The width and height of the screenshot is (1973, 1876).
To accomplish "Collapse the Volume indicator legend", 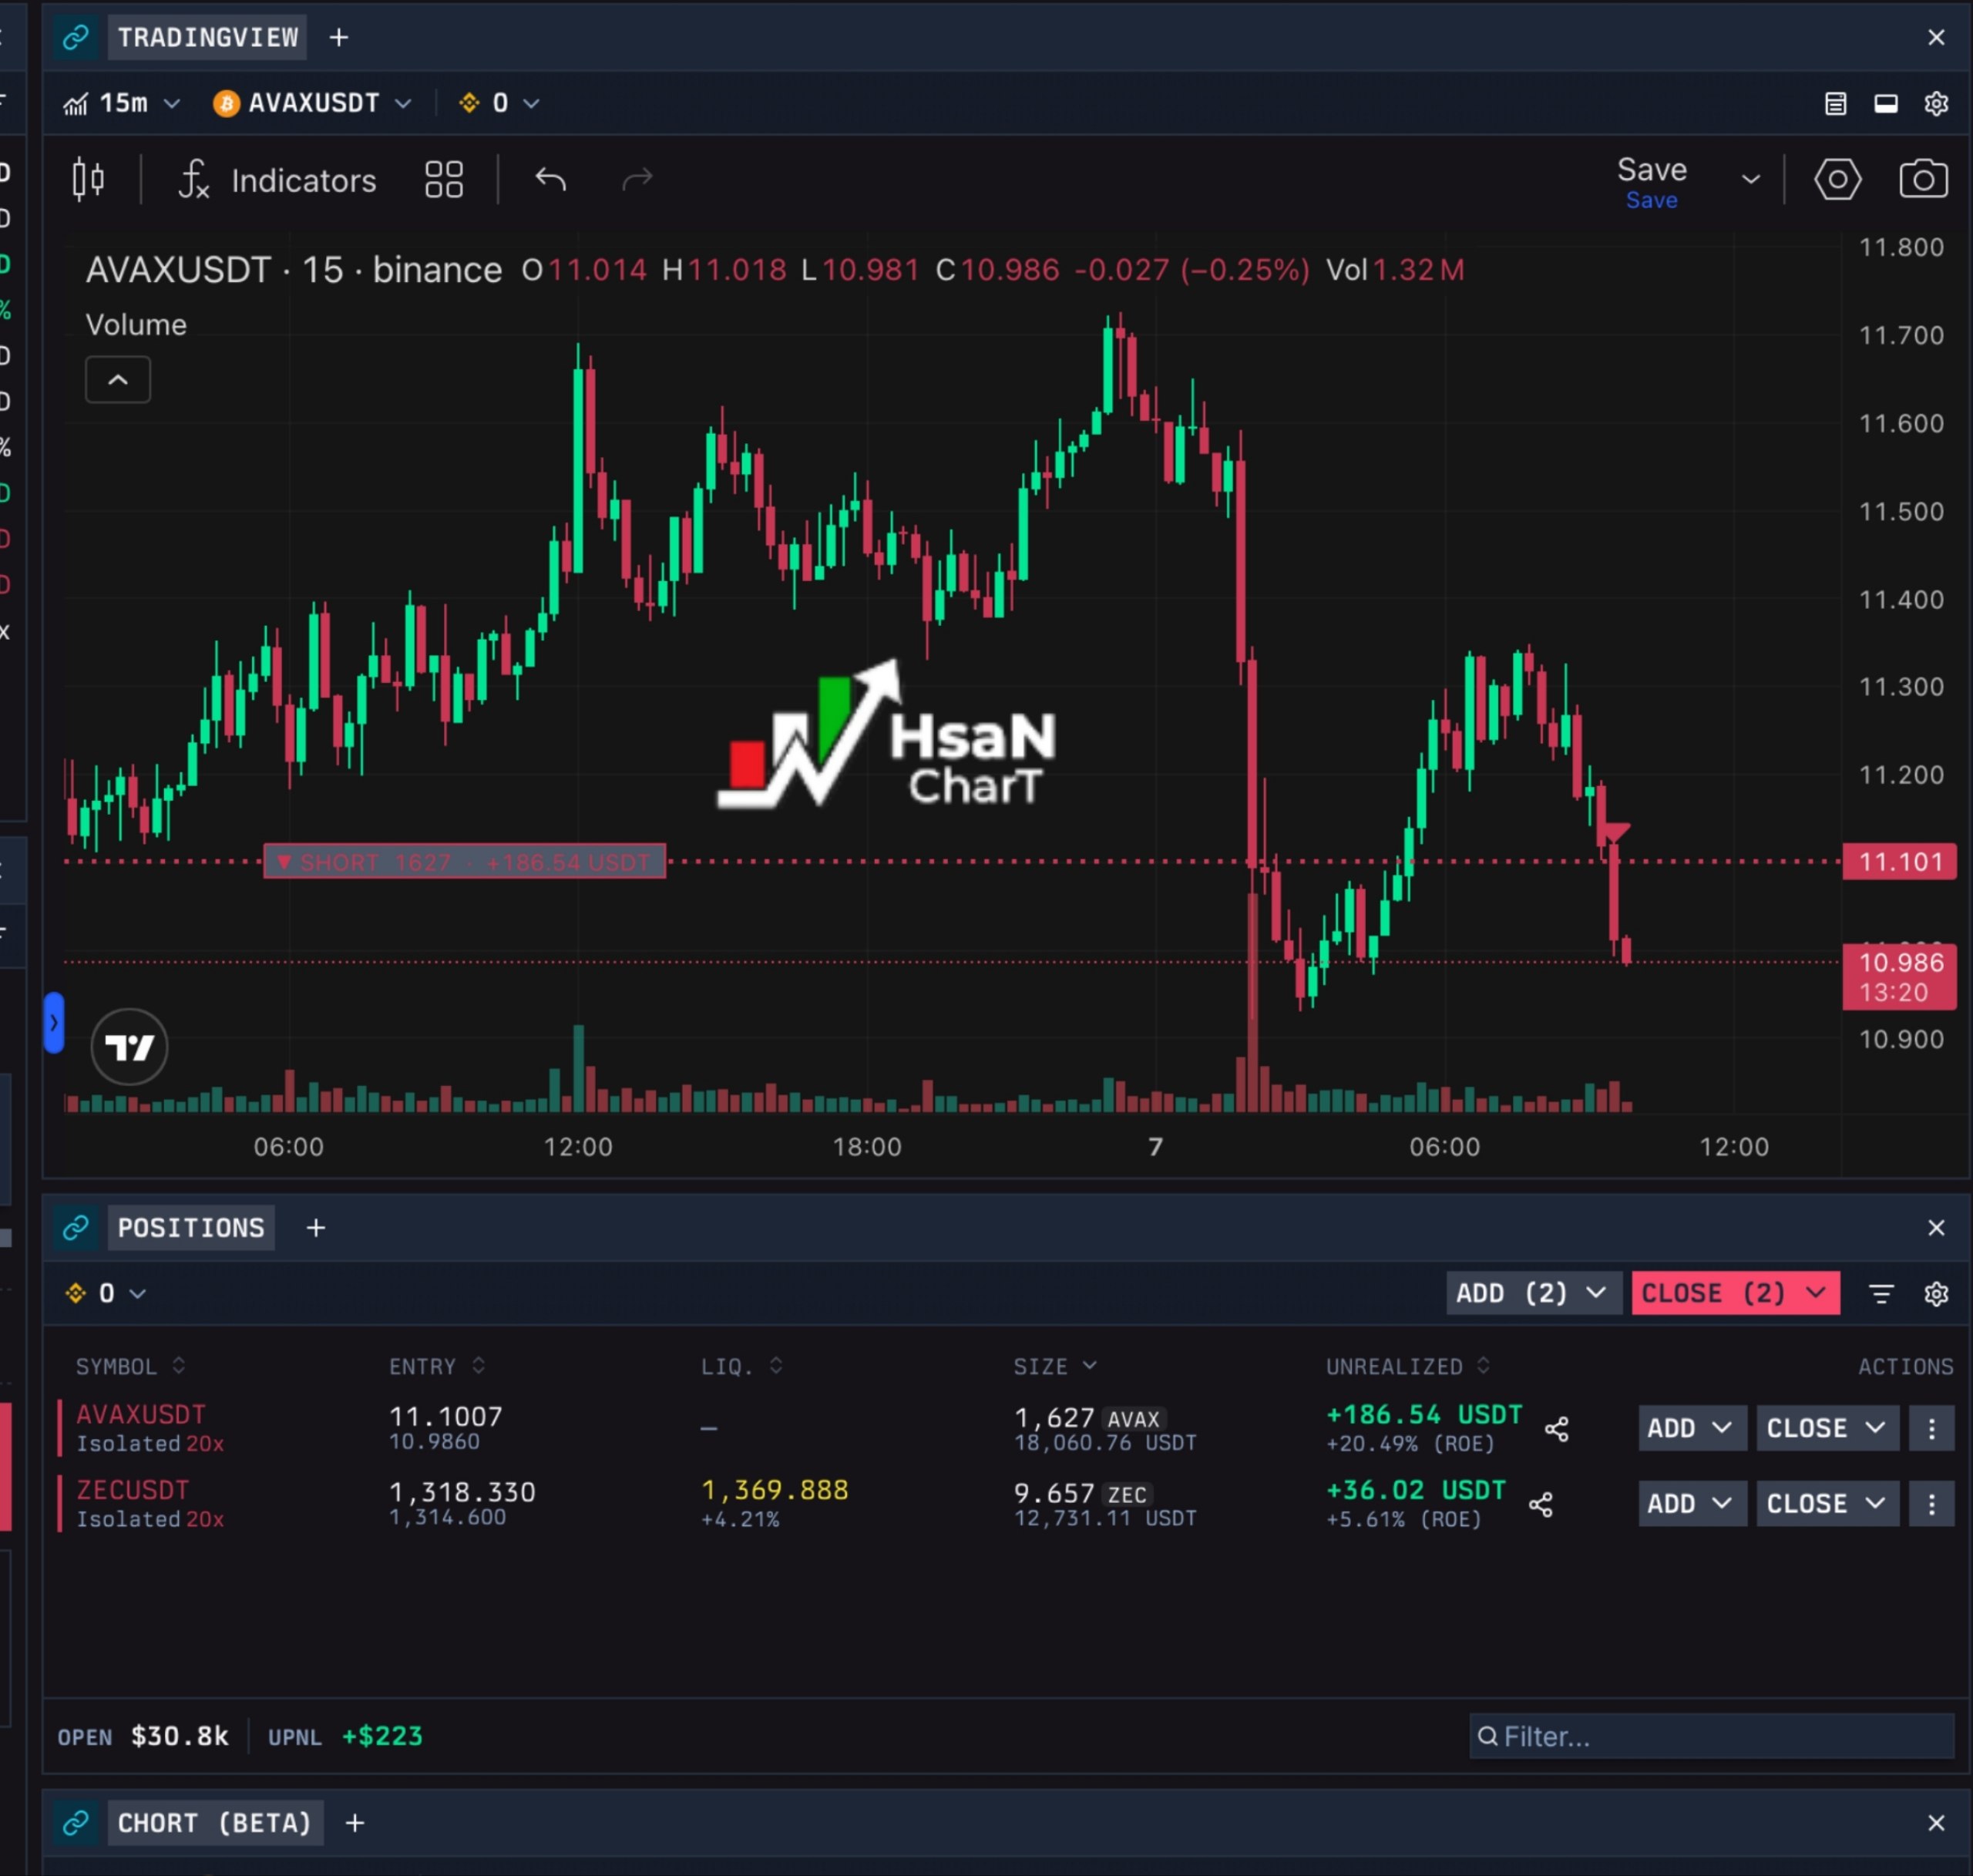I will (118, 380).
